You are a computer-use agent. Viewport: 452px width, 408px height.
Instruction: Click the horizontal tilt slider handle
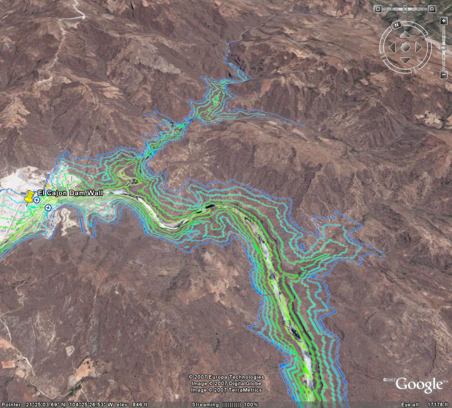coord(405,9)
